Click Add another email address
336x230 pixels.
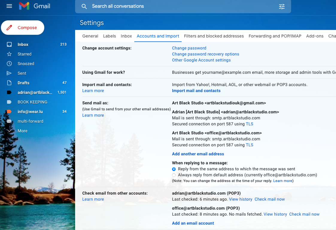(198, 154)
